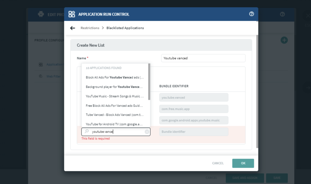Click the magnifier icon in search box
Screen dimensions: 311x184
tap(87, 132)
